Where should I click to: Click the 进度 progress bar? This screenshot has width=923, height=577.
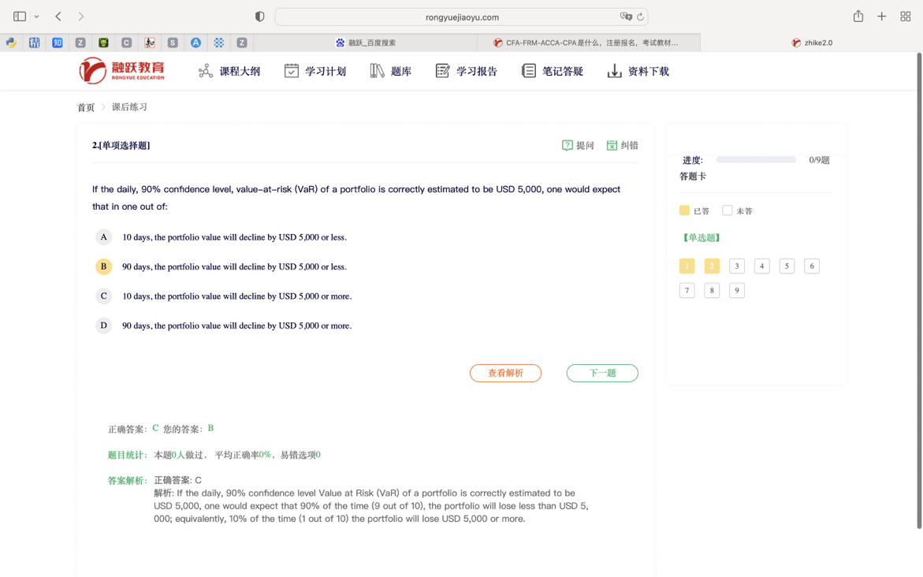point(756,160)
